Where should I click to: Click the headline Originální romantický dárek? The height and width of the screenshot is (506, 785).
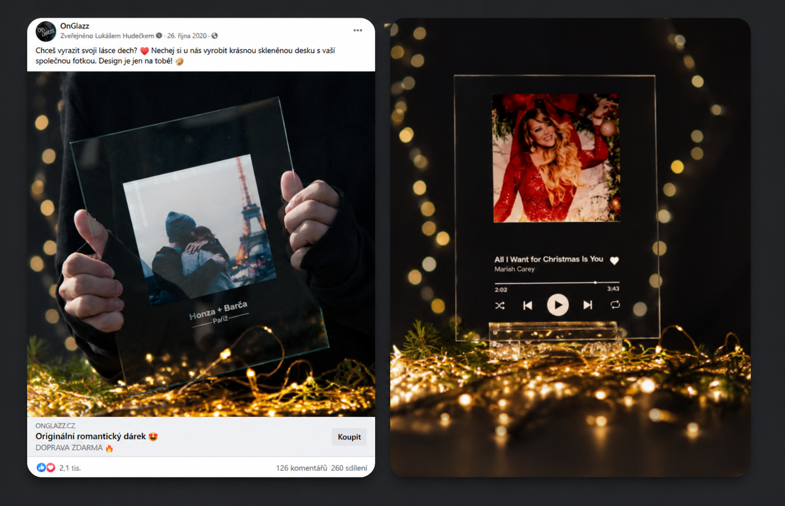(x=90, y=436)
